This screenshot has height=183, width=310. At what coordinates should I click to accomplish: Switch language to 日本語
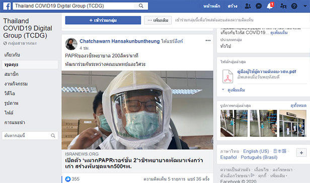[280, 151]
